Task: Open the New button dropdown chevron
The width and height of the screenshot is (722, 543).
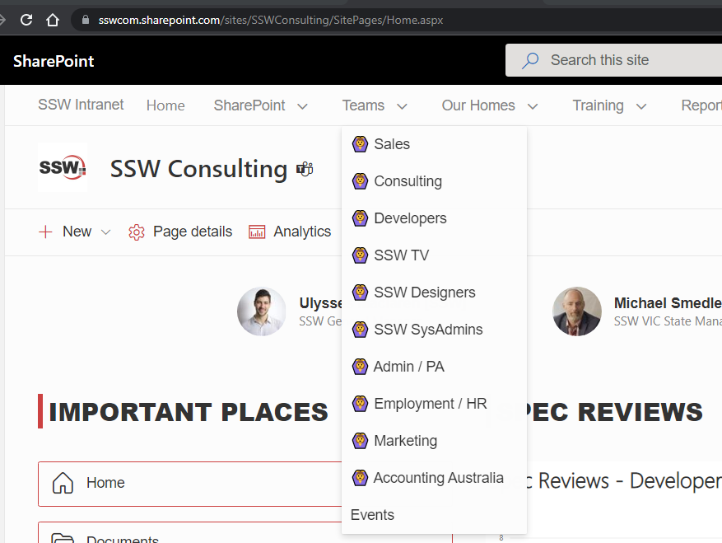Action: click(x=105, y=232)
